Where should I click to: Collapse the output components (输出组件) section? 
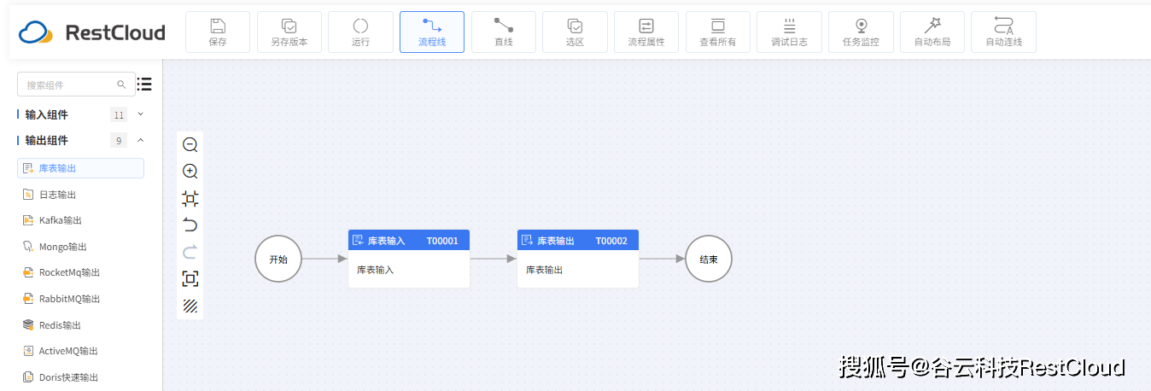141,140
